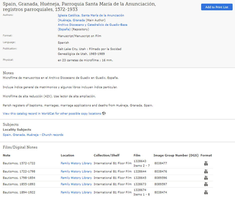The image size is (235, 197).
Task: Open Family History Library for Bautismos 1798-1854
Action: [x=76, y=178]
